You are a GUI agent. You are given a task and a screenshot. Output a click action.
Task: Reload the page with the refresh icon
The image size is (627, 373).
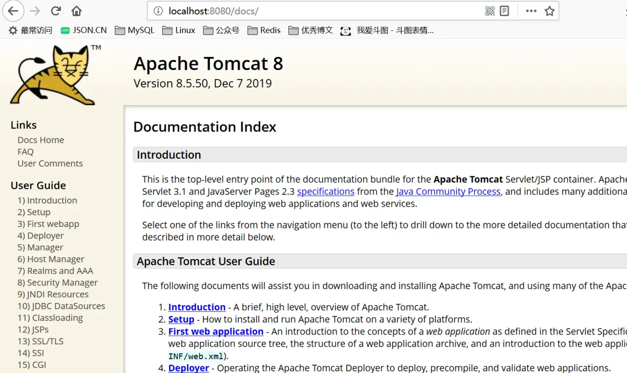tap(56, 11)
